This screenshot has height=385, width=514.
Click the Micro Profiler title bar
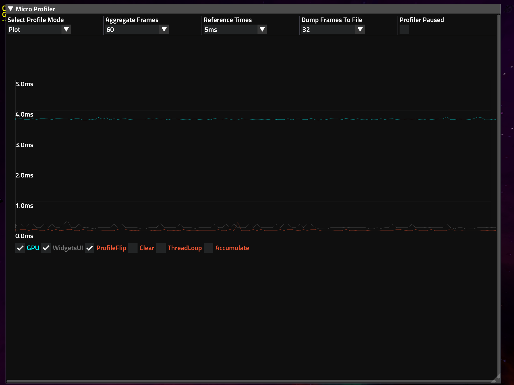coord(251,9)
